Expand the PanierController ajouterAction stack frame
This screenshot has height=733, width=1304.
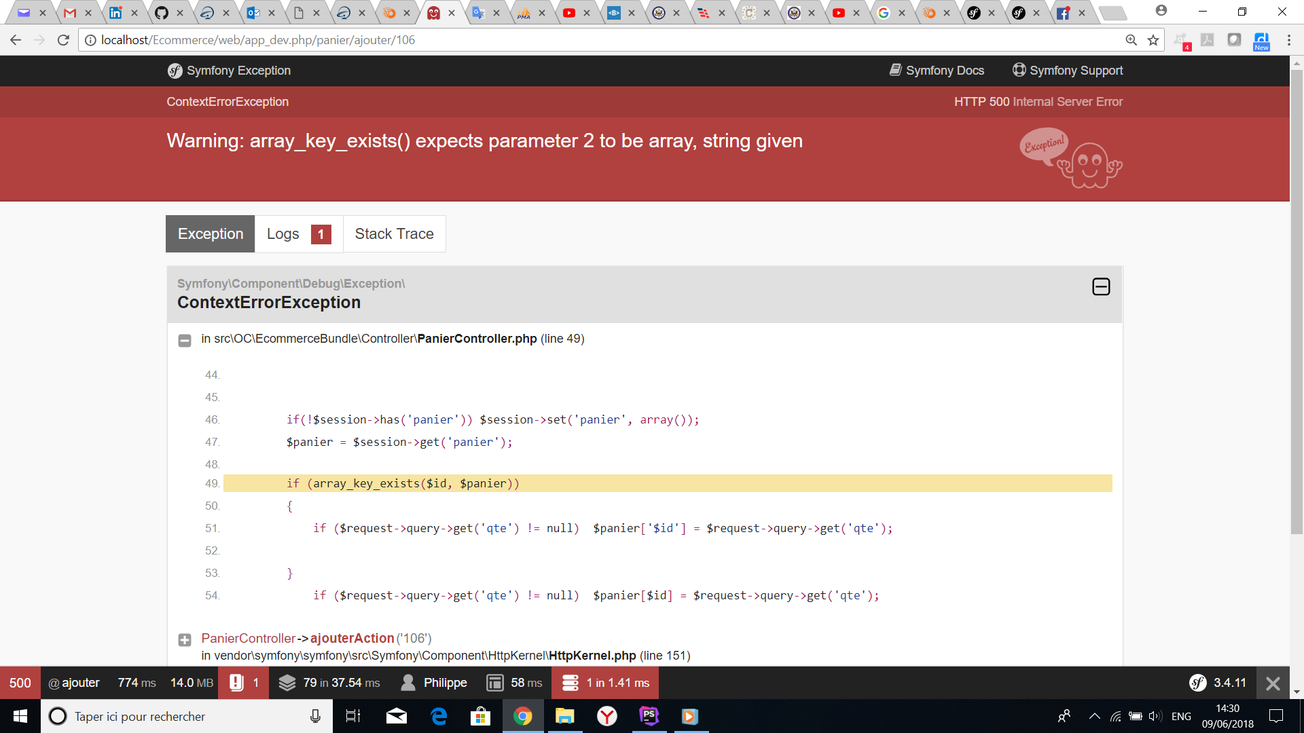[x=184, y=639]
